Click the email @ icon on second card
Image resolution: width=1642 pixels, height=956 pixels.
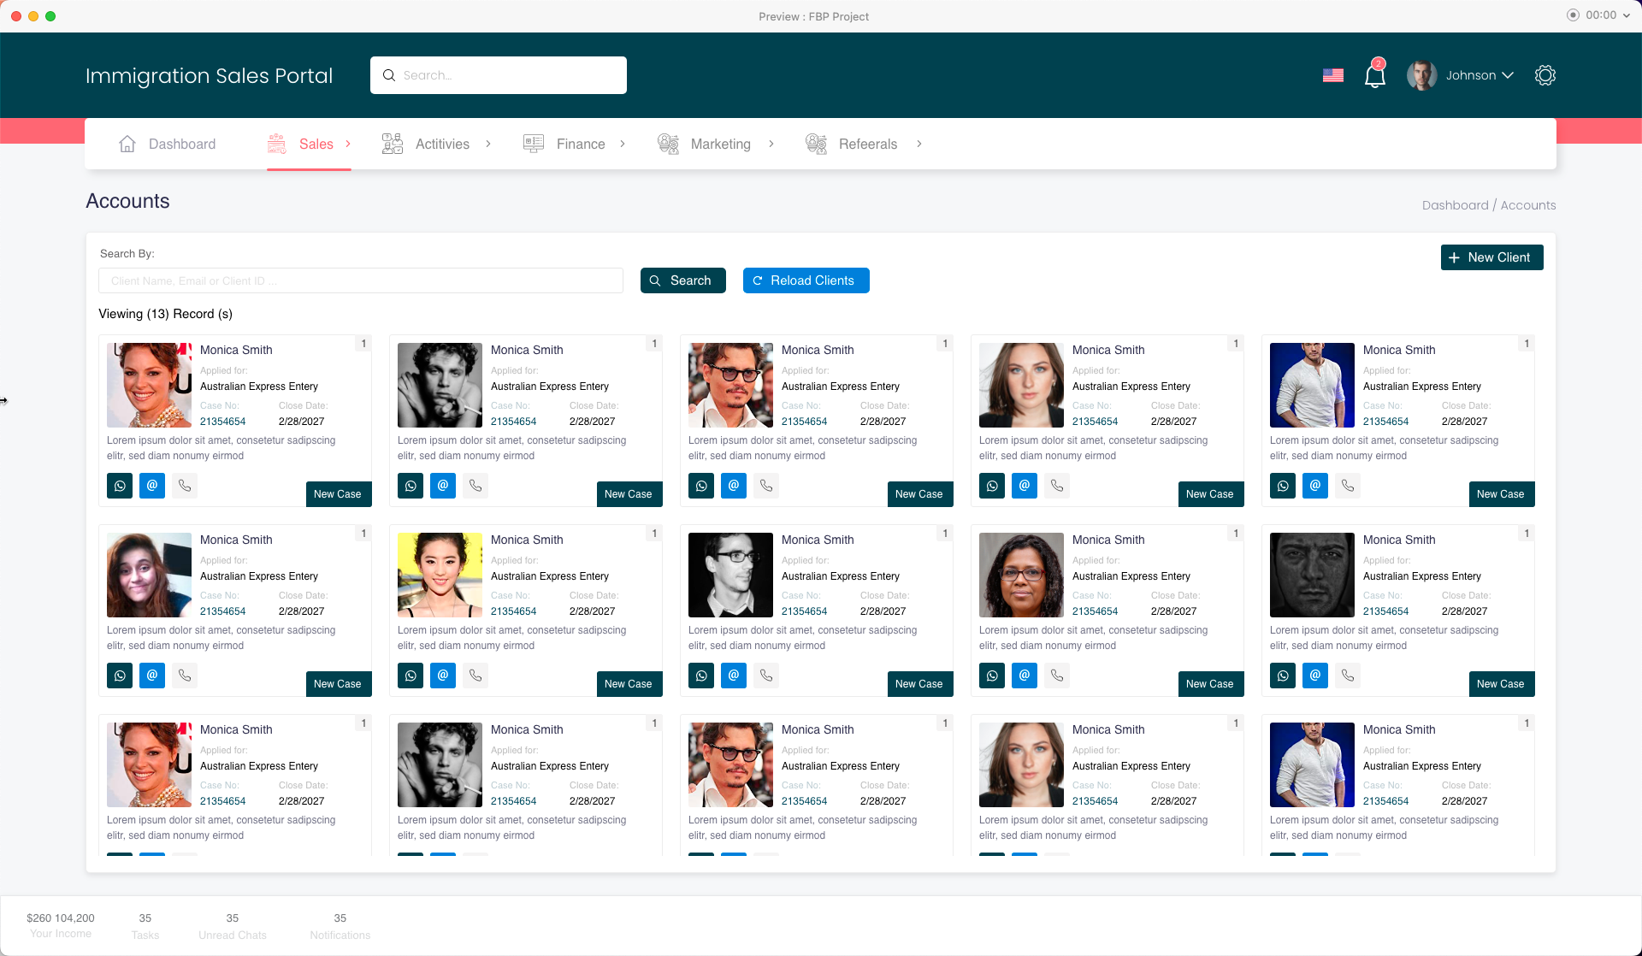pyautogui.click(x=443, y=486)
